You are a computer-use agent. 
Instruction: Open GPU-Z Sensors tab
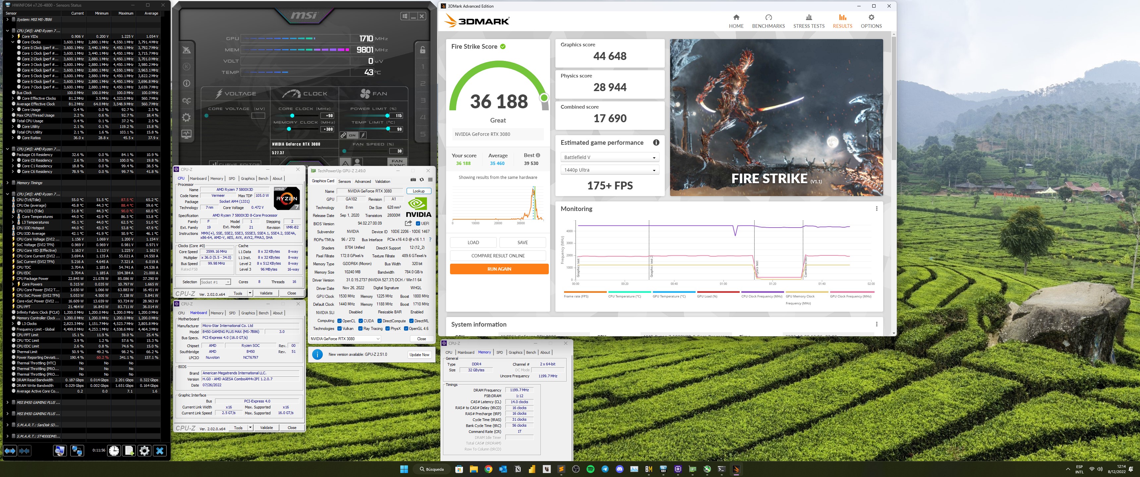(x=344, y=182)
